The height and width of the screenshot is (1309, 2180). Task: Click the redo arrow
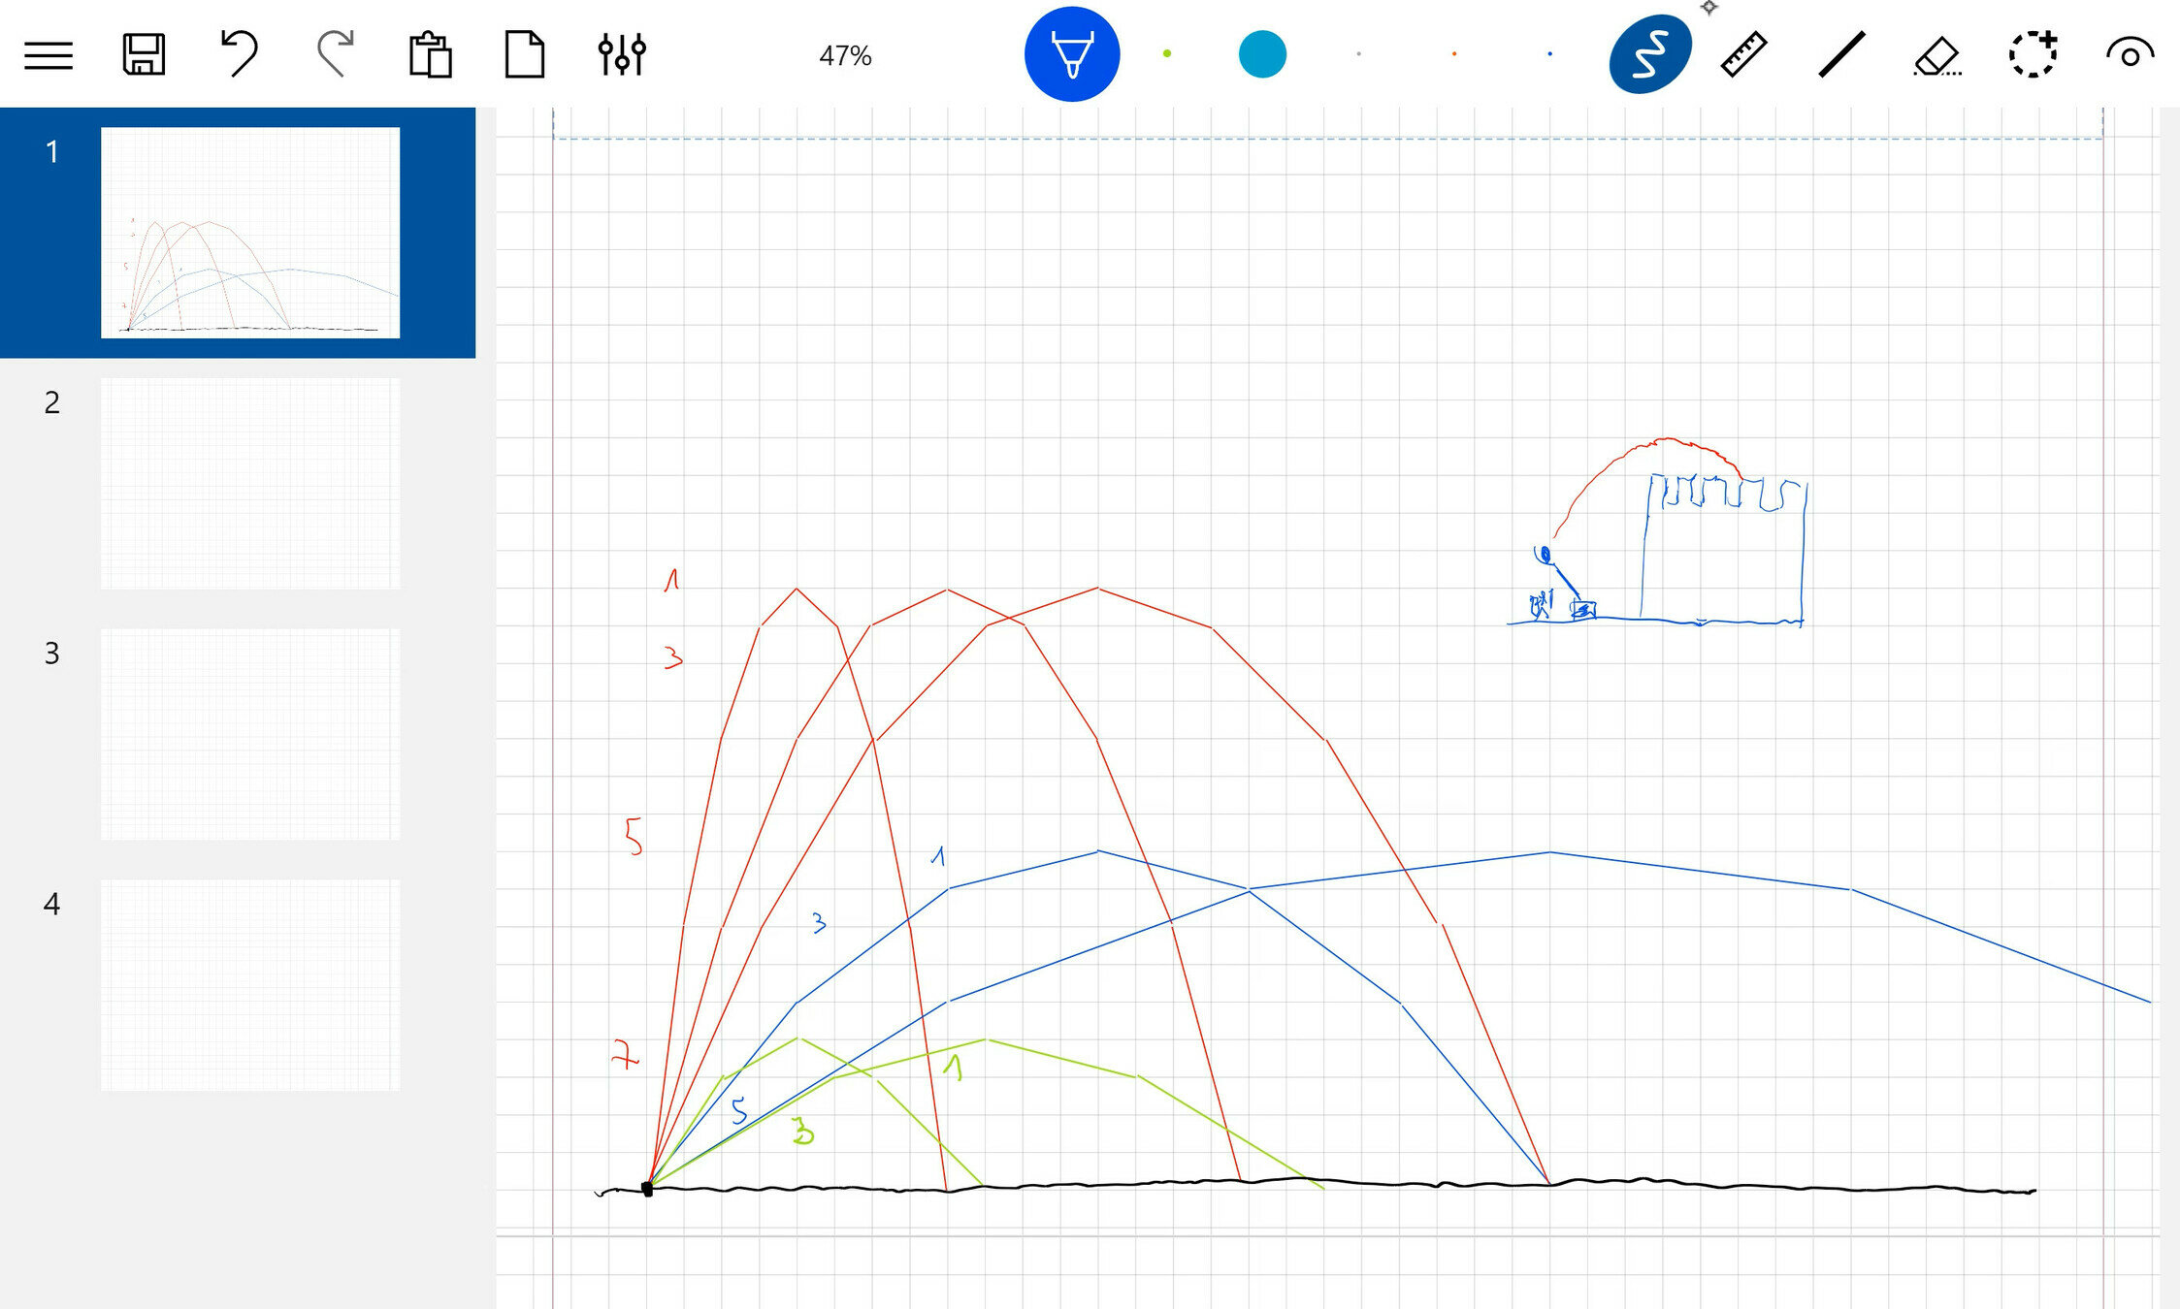point(335,54)
